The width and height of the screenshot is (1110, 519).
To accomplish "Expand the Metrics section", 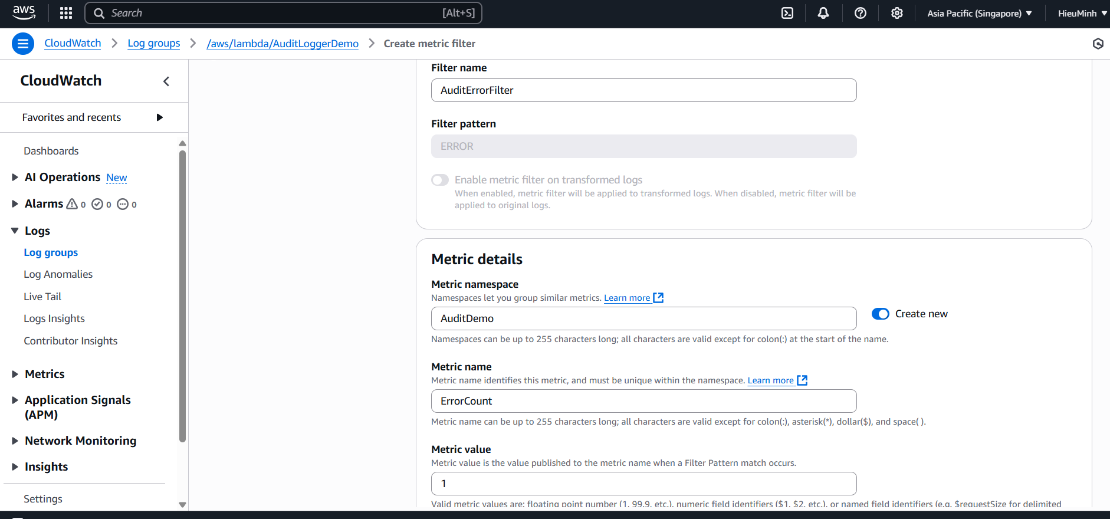I will click(15, 374).
